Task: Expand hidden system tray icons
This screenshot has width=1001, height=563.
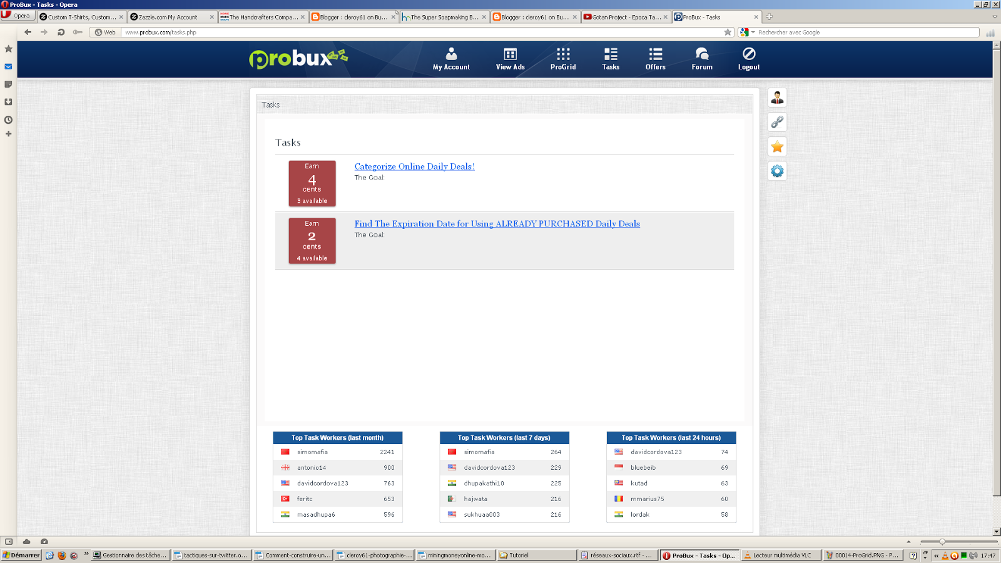Action: [x=936, y=555]
